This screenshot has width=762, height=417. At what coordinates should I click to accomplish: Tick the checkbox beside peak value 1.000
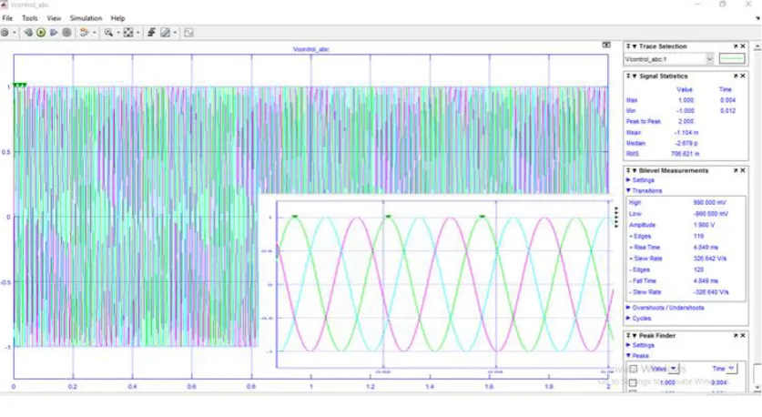click(634, 382)
